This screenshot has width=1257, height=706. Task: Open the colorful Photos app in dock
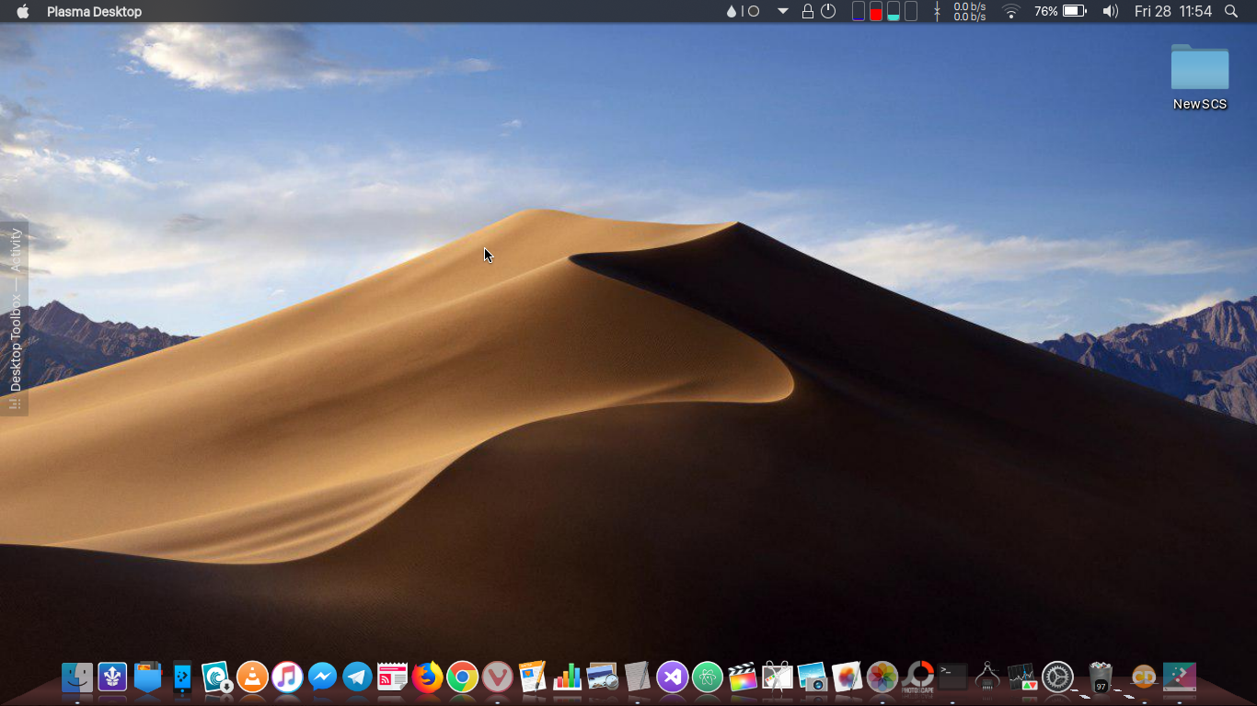pos(882,678)
